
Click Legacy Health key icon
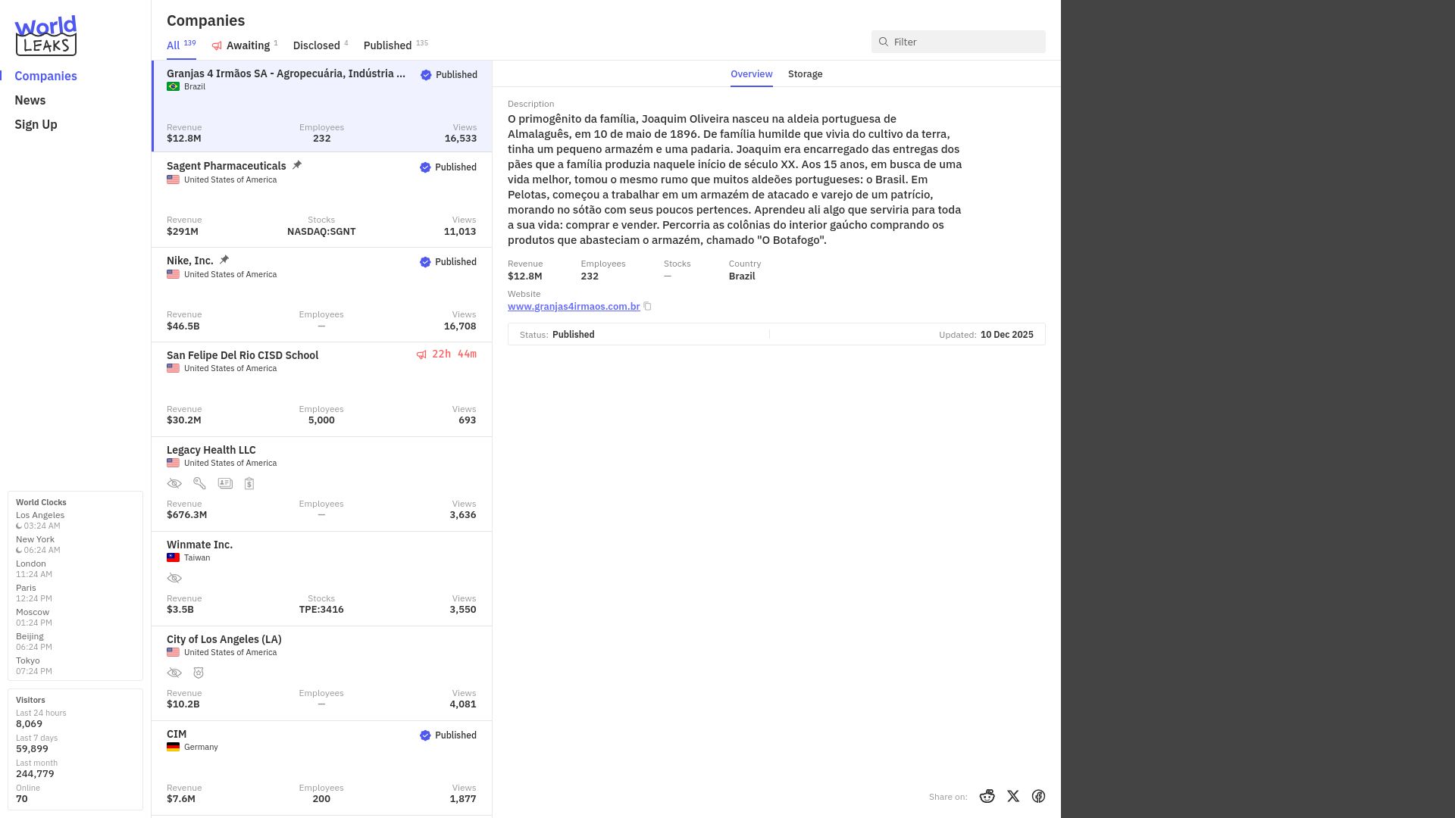pos(199,483)
